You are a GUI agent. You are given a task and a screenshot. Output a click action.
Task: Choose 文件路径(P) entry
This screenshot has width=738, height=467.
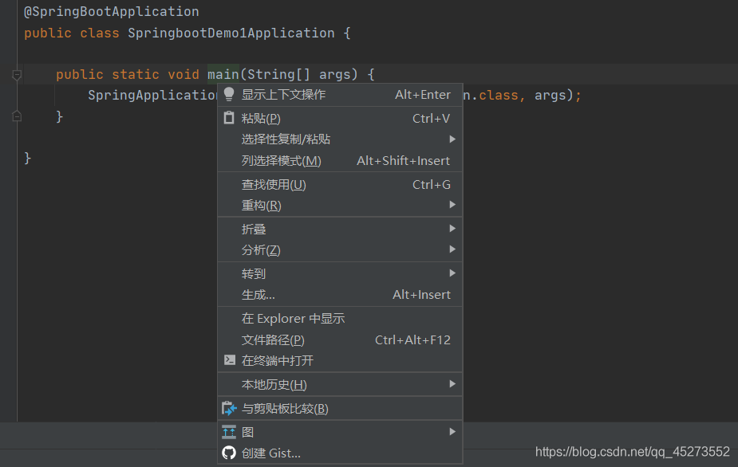point(340,339)
